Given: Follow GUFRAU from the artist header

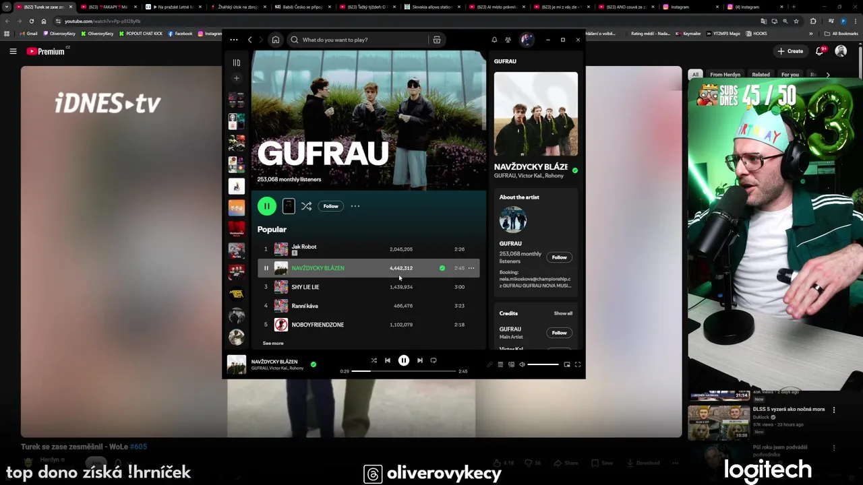Looking at the screenshot, I should coord(330,206).
